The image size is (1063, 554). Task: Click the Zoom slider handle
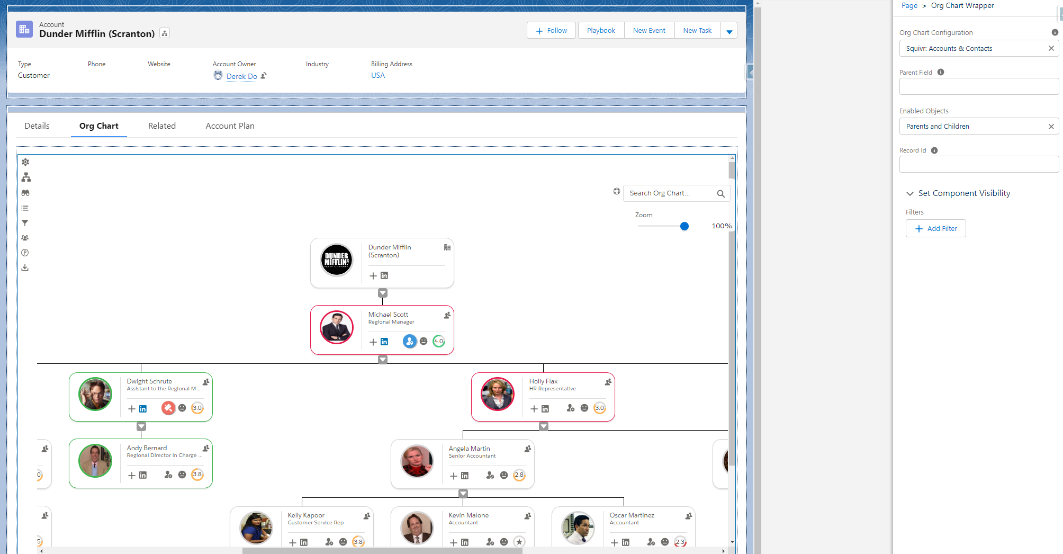684,226
